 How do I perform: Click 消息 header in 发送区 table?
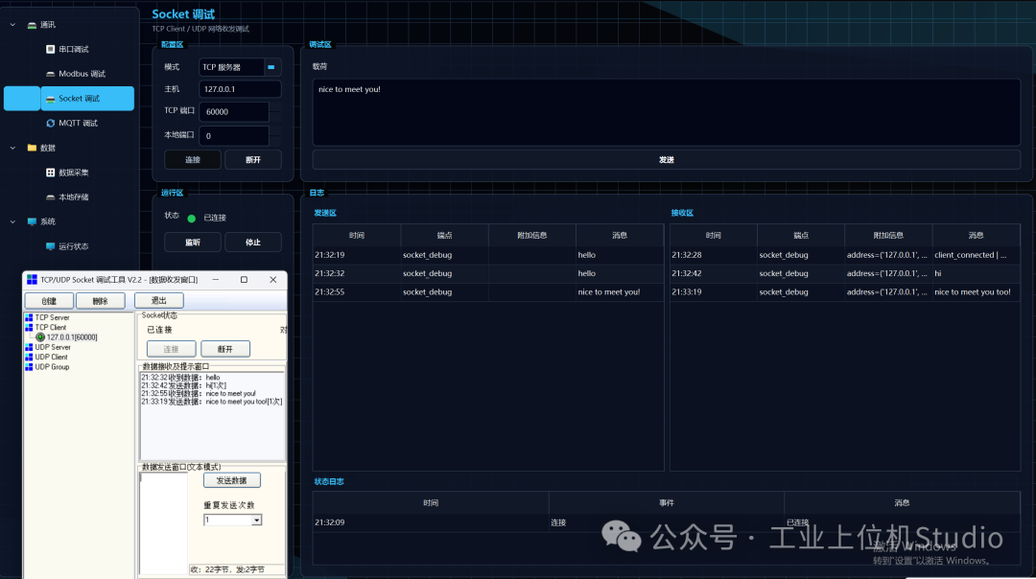[x=619, y=236]
